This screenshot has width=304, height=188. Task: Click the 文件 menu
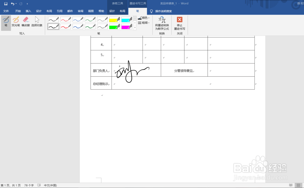coord(6,11)
